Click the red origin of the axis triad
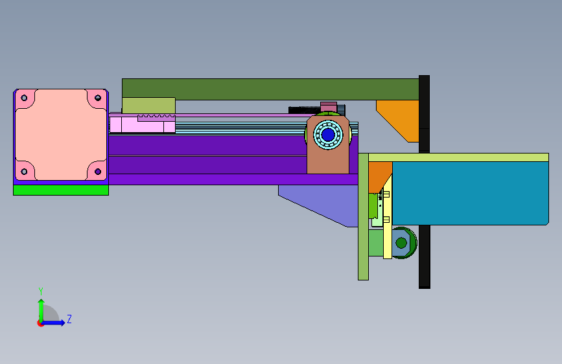 click(40, 323)
